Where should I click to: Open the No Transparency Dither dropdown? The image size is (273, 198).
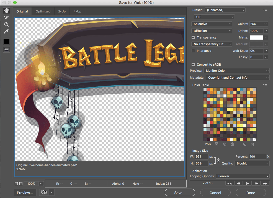pos(212,44)
